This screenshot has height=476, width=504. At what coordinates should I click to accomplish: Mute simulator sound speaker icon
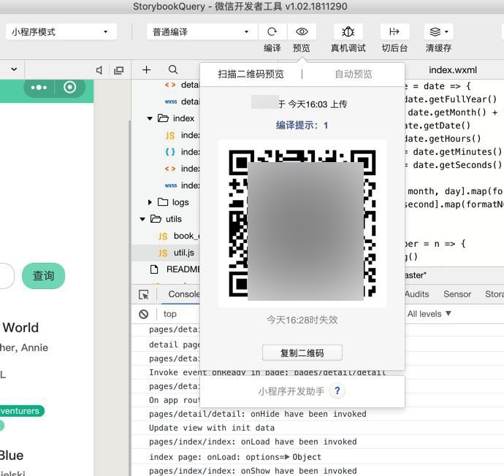(x=99, y=70)
